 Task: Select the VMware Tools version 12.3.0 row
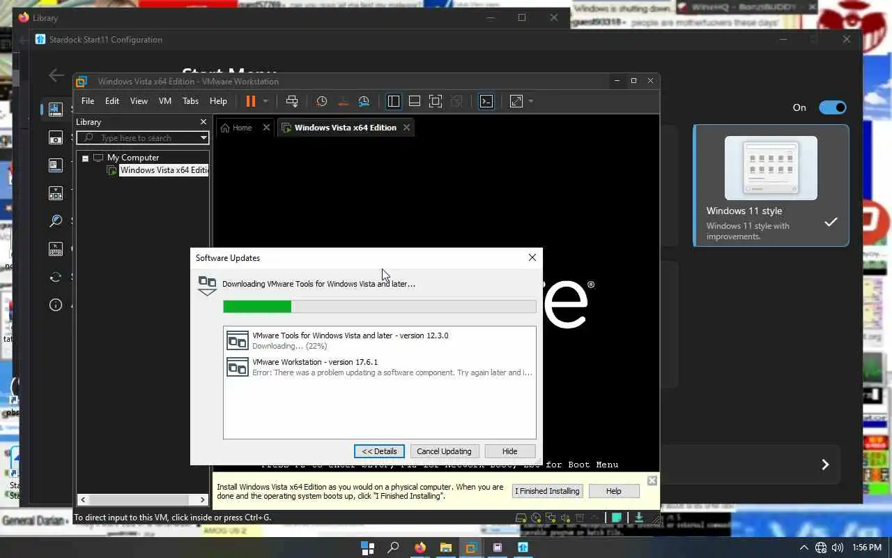[380, 340]
